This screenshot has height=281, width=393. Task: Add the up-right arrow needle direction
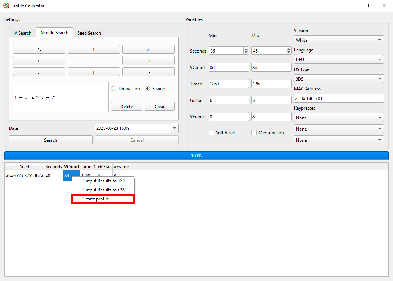tap(148, 49)
